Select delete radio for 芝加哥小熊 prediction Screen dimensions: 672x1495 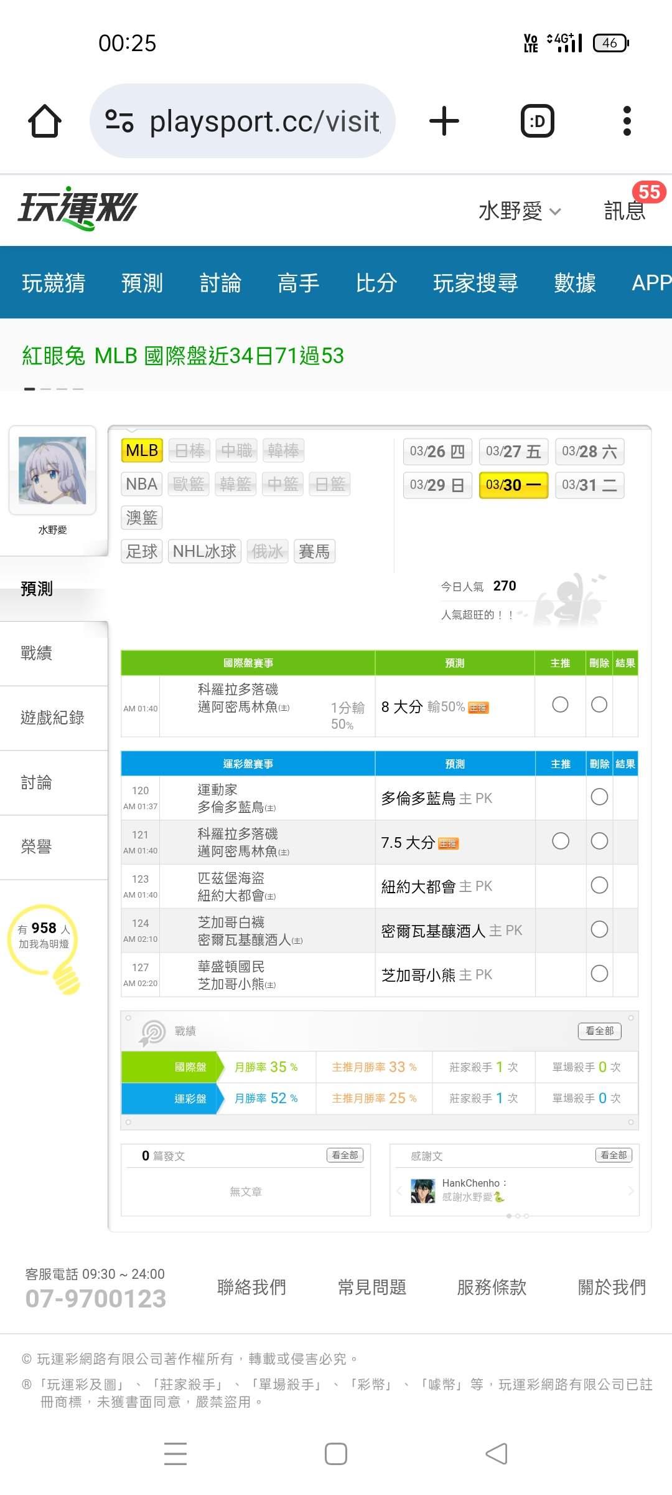pos(599,974)
